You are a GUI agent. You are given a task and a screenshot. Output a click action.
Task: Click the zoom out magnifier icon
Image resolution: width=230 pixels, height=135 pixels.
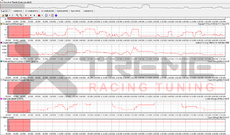tap(21, 15)
